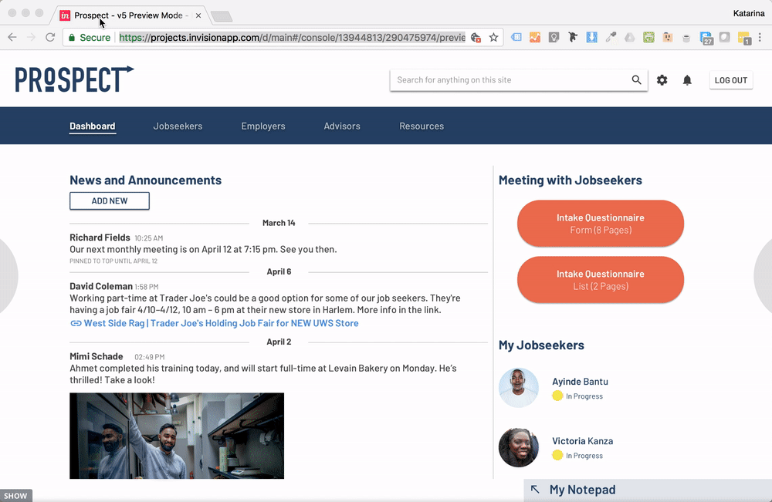Viewport: 772px width, 502px height.
Task: Open Chrome three-dot menu
Action: click(x=760, y=37)
